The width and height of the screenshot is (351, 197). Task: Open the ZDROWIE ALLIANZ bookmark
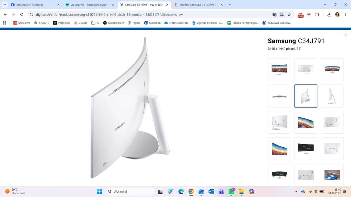(277, 23)
